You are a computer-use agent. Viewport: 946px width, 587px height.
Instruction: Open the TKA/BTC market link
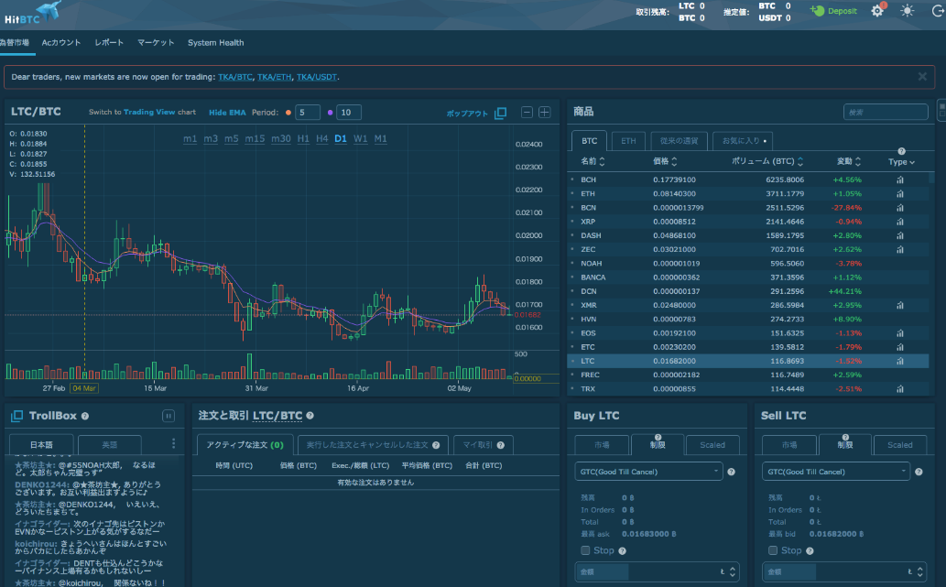(235, 77)
